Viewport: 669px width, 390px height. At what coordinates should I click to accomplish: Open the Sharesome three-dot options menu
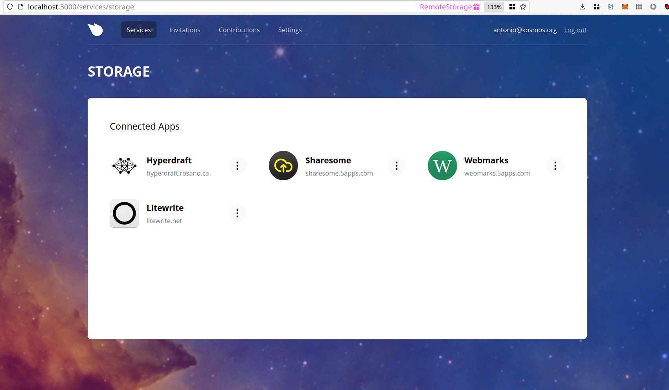[x=397, y=166]
